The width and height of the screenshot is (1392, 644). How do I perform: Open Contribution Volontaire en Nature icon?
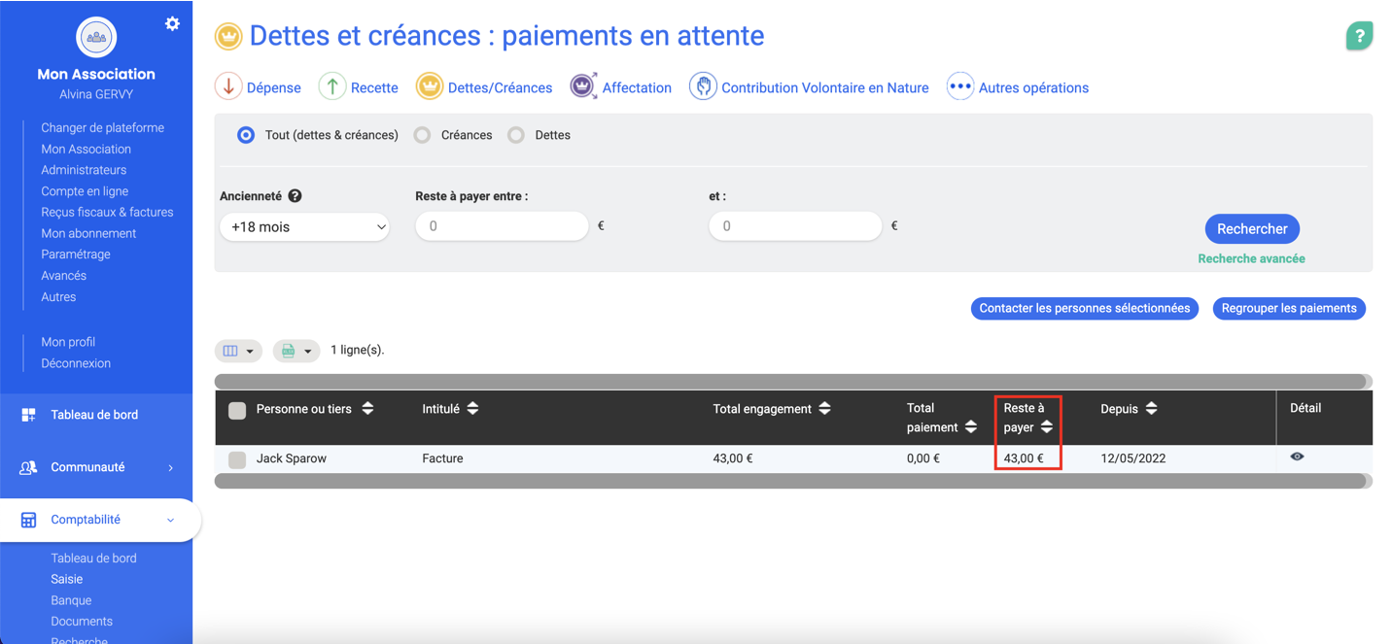tap(703, 86)
